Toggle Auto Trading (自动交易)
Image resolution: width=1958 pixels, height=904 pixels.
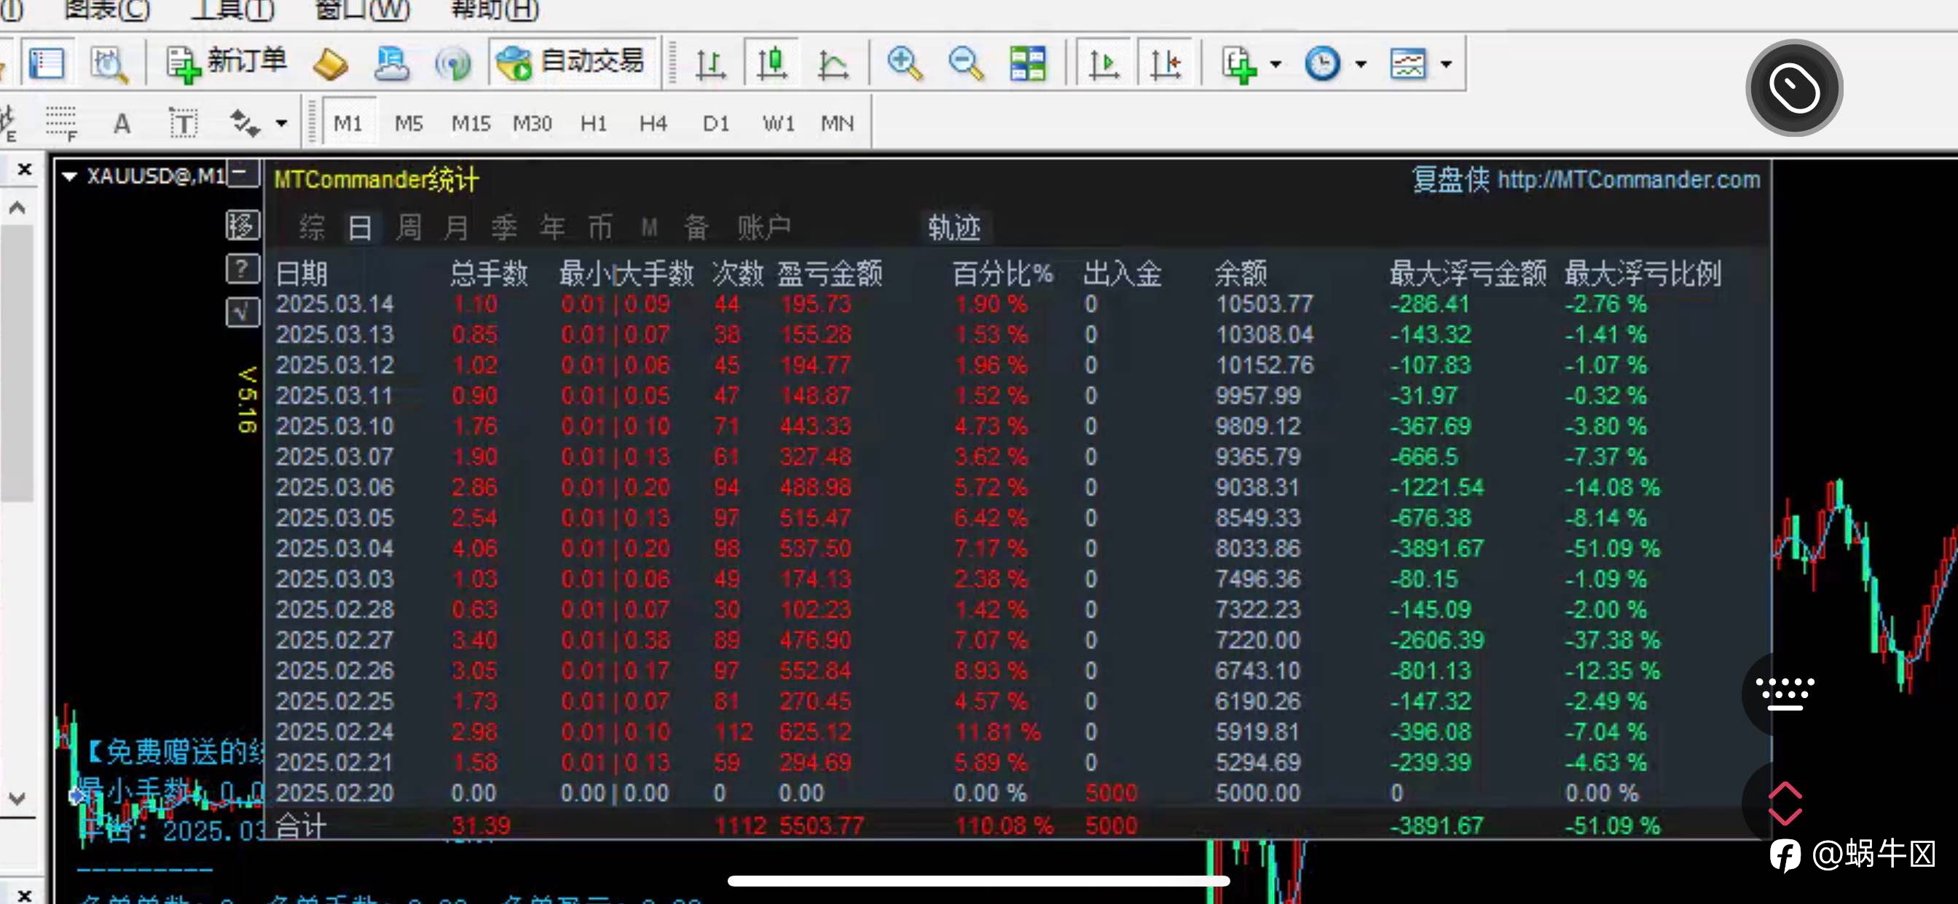[571, 63]
